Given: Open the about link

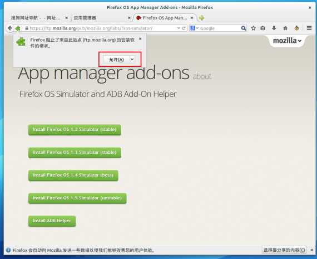Looking at the screenshot, I should point(202,76).
